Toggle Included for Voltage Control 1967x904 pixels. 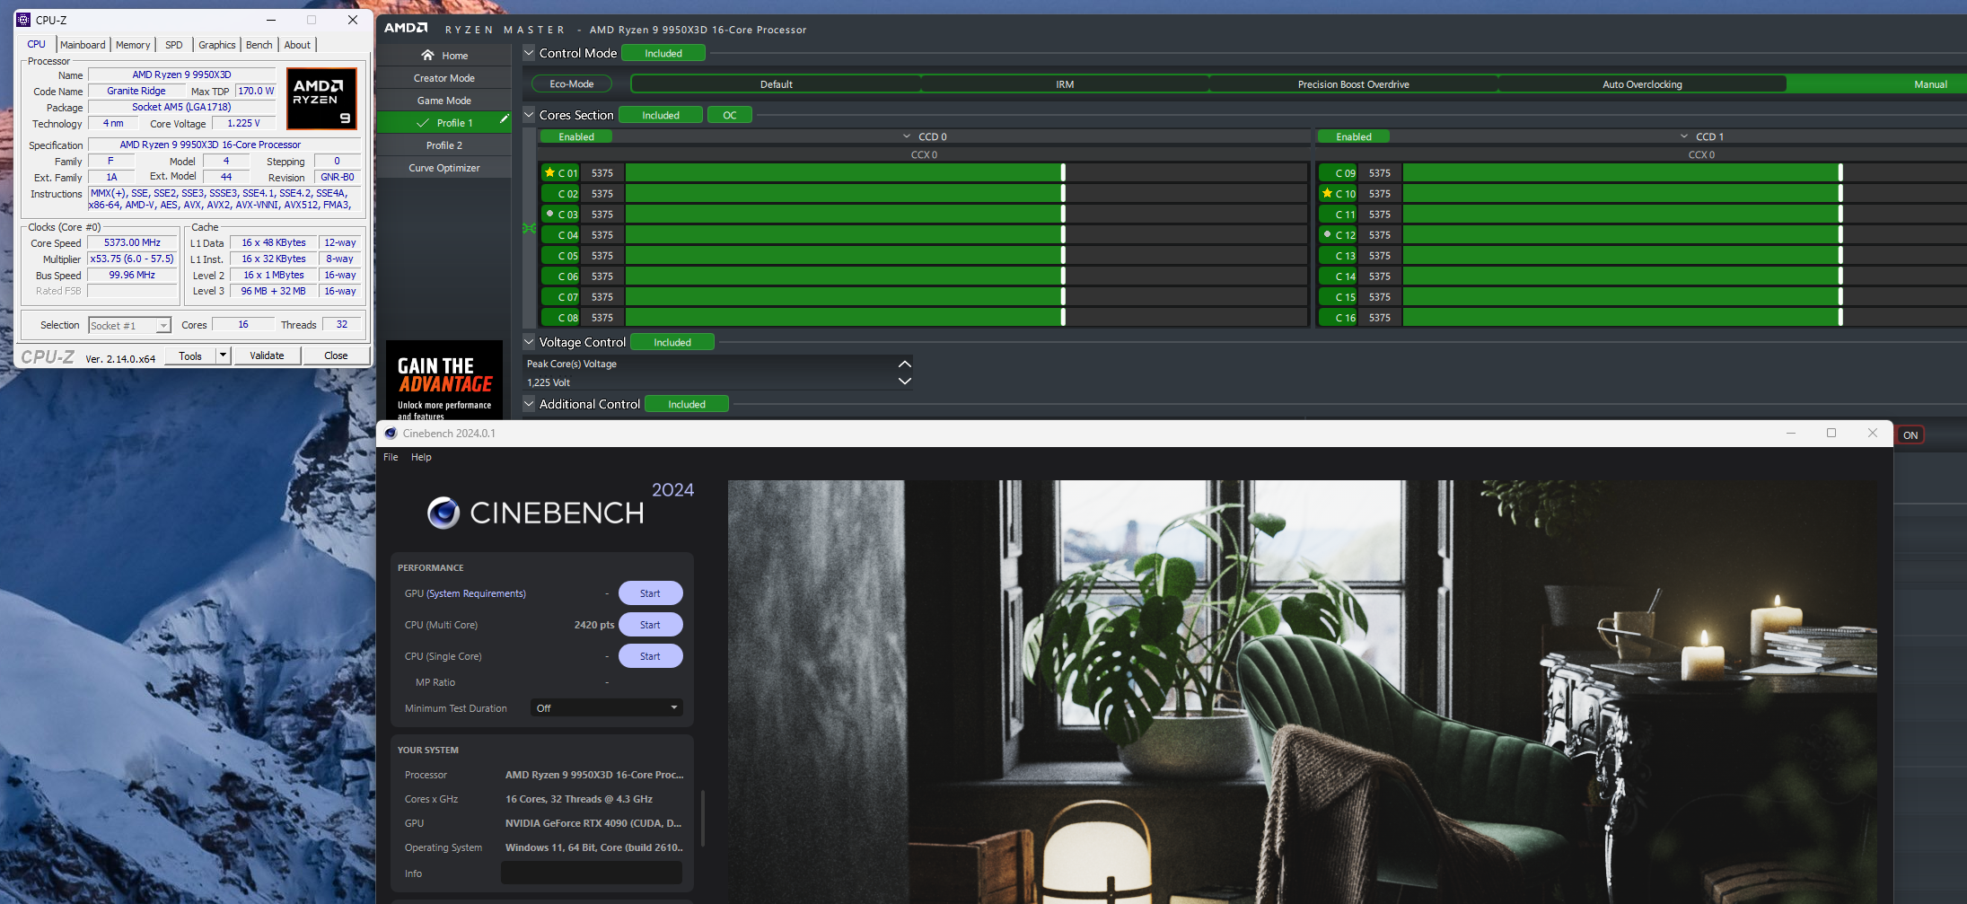[x=672, y=342]
